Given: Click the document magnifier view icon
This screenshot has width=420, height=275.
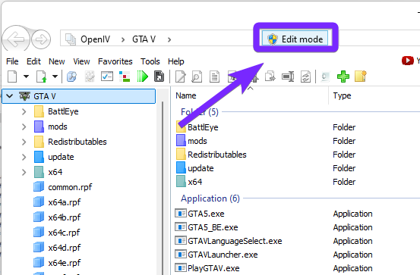Looking at the screenshot, I should 197,77.
